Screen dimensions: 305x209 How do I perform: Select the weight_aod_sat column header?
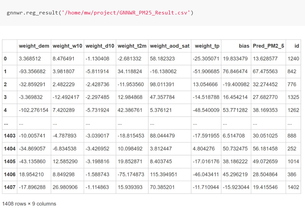click(x=170, y=46)
